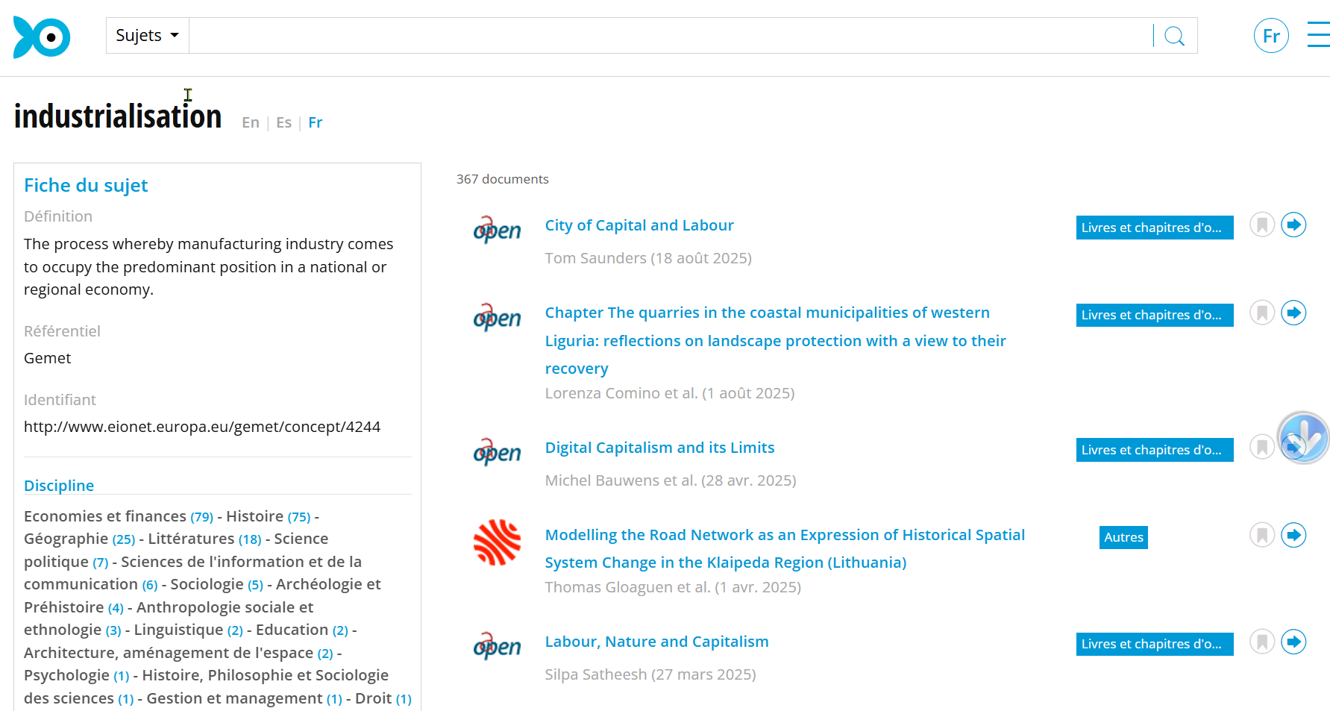Expand the Sujets dropdown
Image resolution: width=1330 pixels, height=711 pixels.
[148, 36]
